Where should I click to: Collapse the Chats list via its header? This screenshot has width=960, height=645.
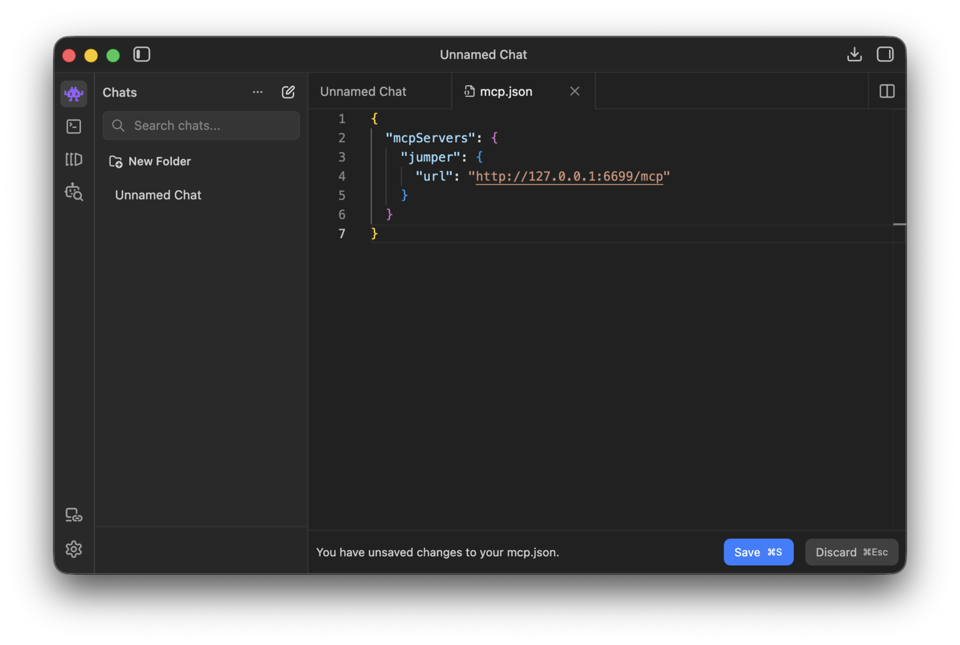[119, 92]
